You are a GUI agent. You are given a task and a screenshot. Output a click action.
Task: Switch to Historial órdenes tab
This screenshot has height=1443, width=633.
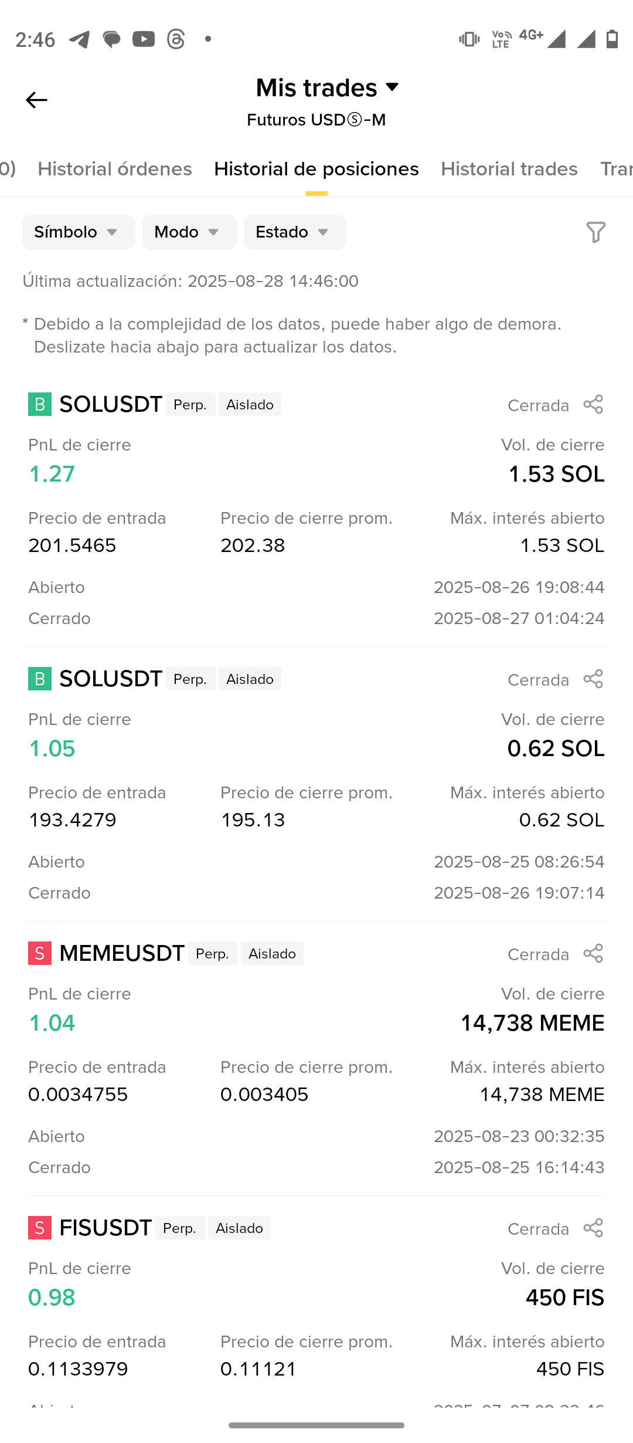click(115, 169)
